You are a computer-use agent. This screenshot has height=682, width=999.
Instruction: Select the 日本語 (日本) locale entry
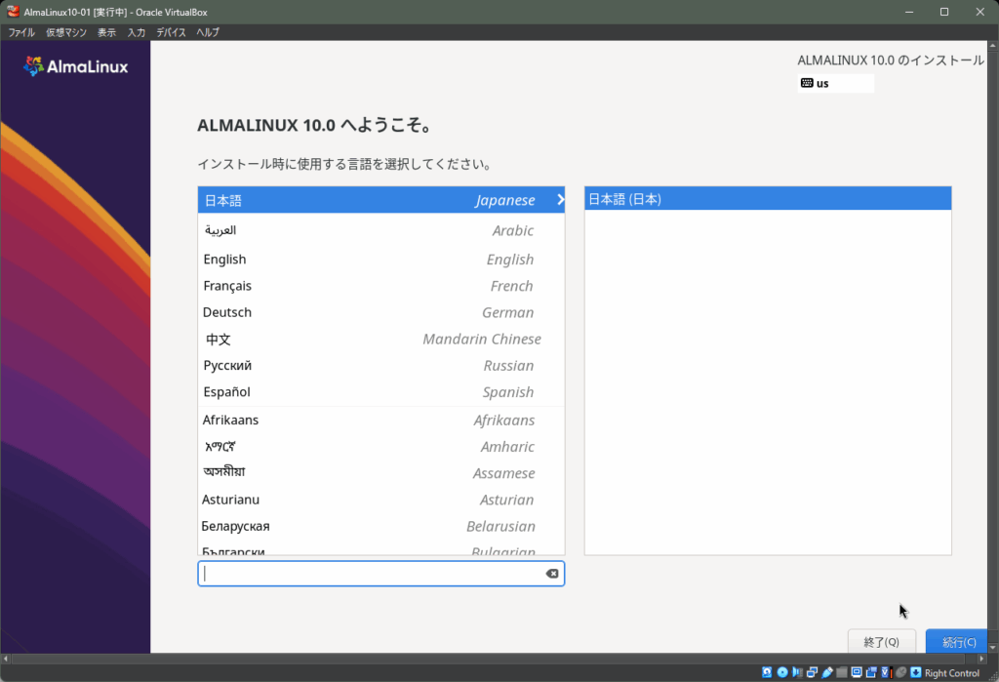click(768, 199)
